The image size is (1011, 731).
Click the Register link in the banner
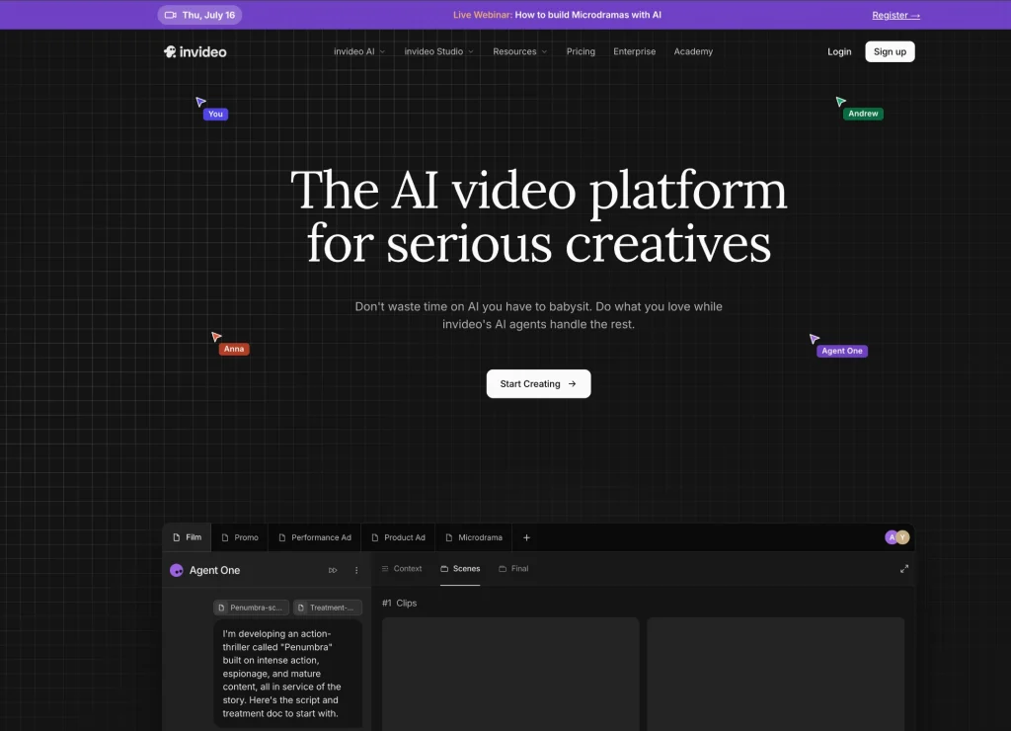[895, 15]
